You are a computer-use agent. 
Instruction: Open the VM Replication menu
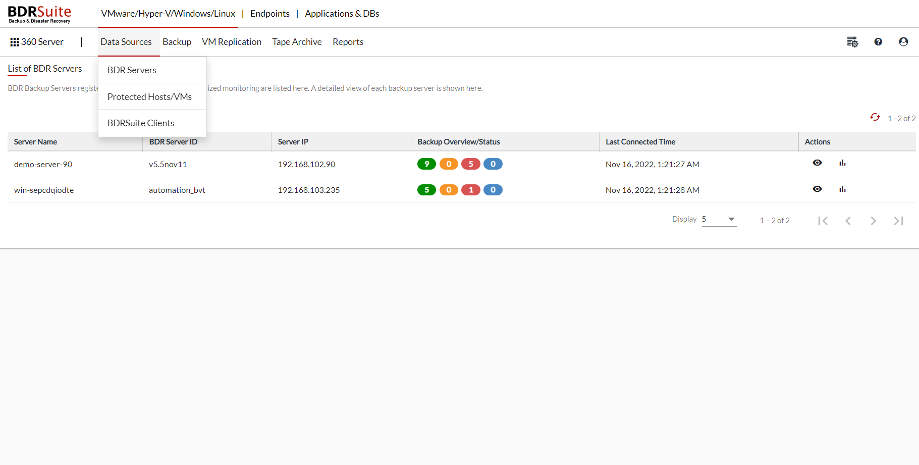(x=232, y=42)
